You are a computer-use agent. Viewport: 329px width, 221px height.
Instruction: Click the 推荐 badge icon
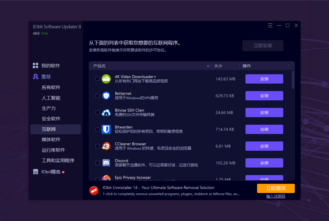[x=35, y=77]
